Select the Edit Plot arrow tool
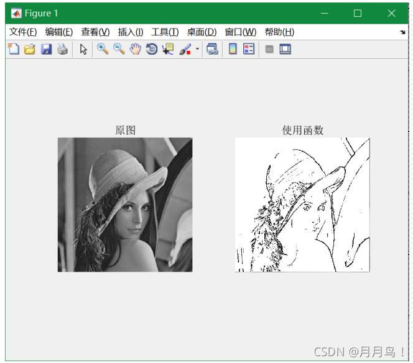This screenshot has height=363, width=413. coord(83,49)
